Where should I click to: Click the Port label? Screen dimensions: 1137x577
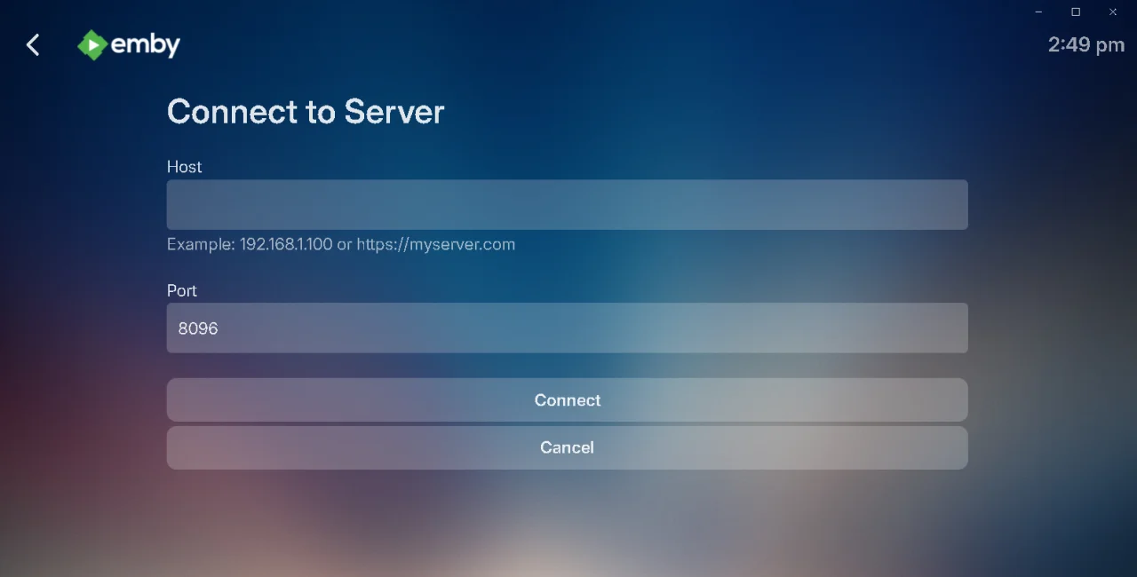(x=182, y=290)
